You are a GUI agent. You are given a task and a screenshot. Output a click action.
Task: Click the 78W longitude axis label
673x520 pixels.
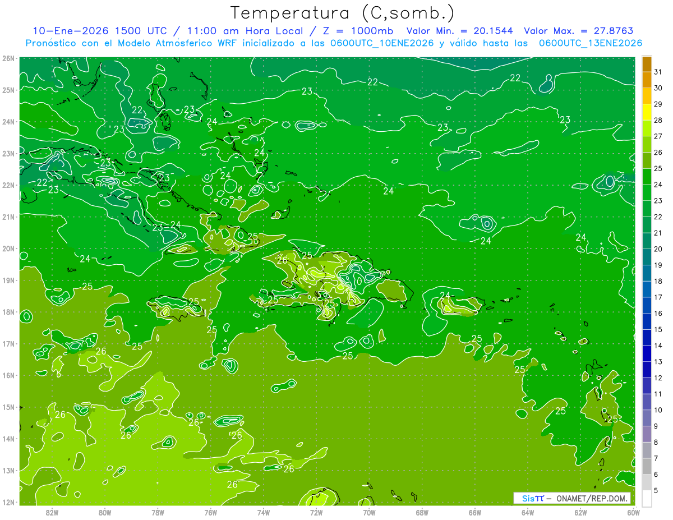pos(158,512)
